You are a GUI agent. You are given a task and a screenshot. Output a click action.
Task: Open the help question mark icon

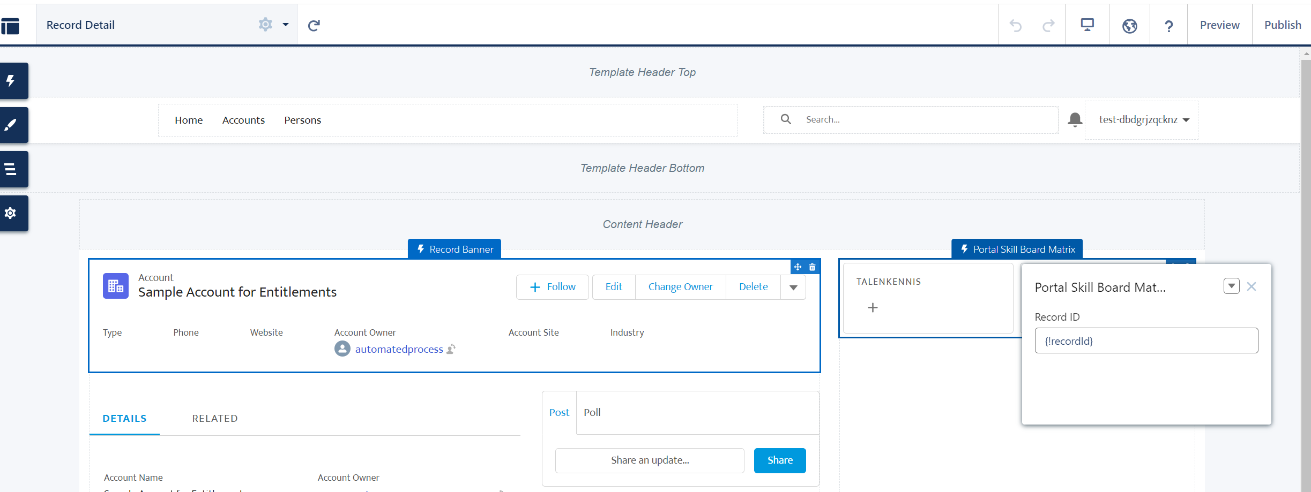1168,26
